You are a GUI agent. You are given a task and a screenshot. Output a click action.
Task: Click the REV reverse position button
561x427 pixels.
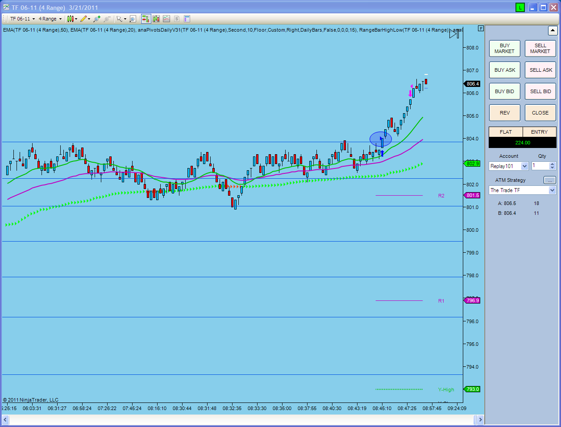click(504, 113)
